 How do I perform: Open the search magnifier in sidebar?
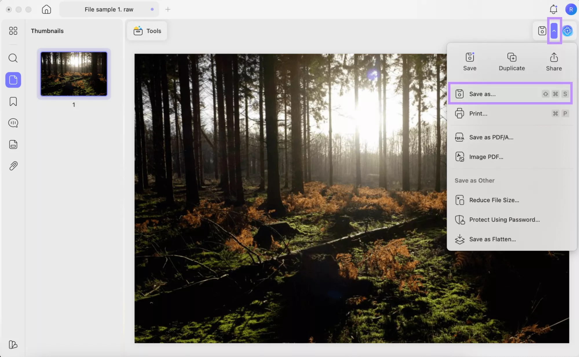(x=13, y=58)
